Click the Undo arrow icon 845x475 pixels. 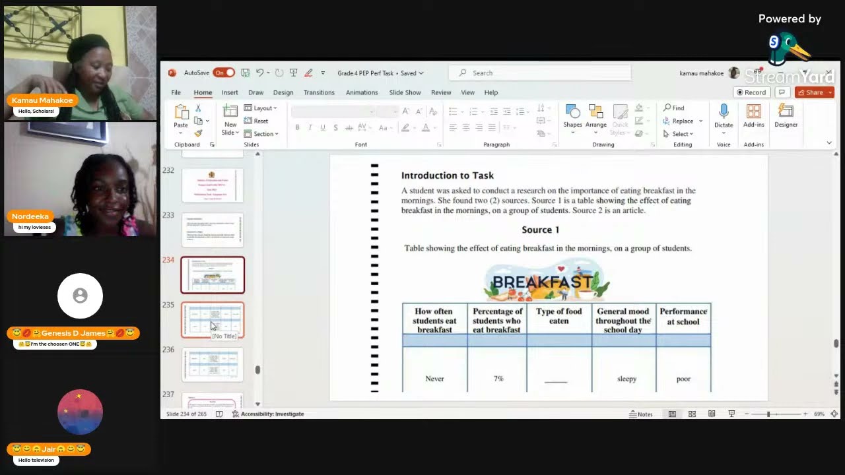(259, 73)
